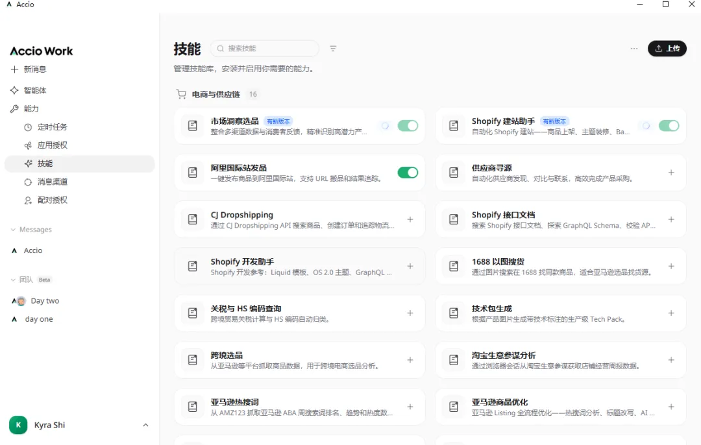
Task: Turn off the Shopify 建站助手 toggle
Action: pyautogui.click(x=669, y=126)
